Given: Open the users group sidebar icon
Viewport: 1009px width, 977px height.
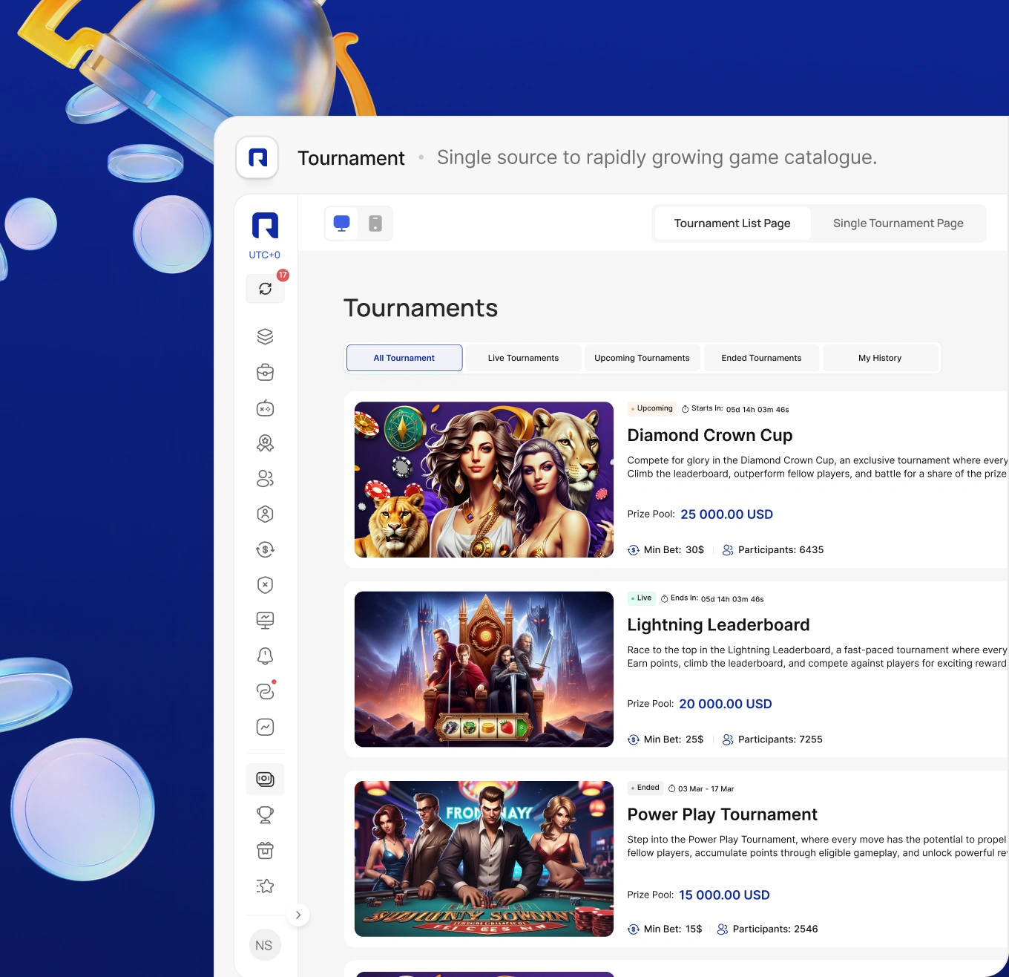Looking at the screenshot, I should [x=265, y=479].
